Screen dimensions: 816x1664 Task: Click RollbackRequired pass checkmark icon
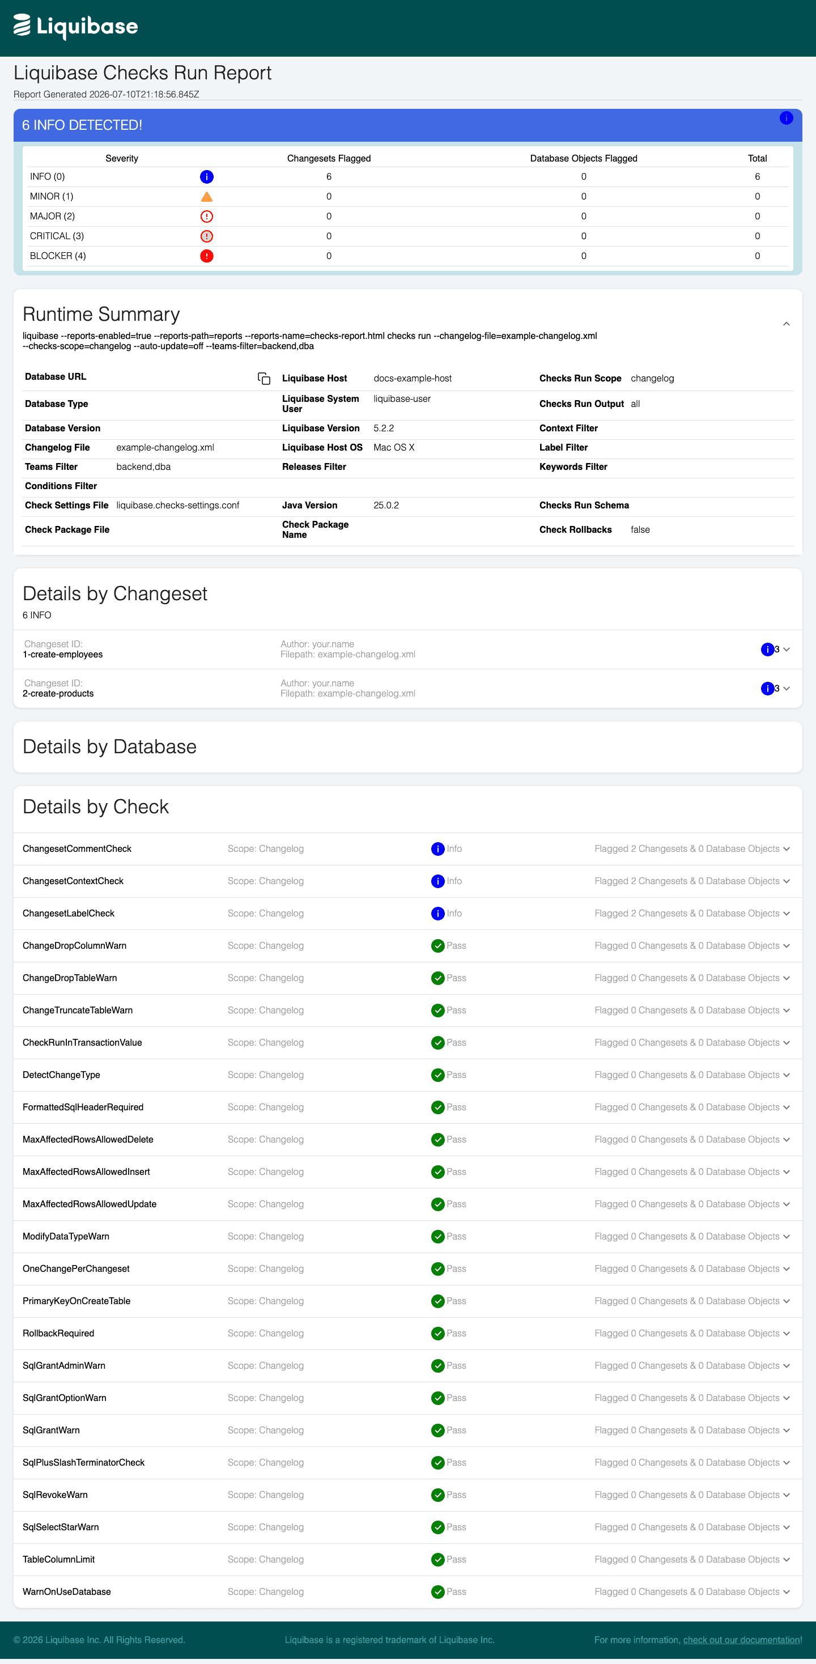(x=437, y=1333)
